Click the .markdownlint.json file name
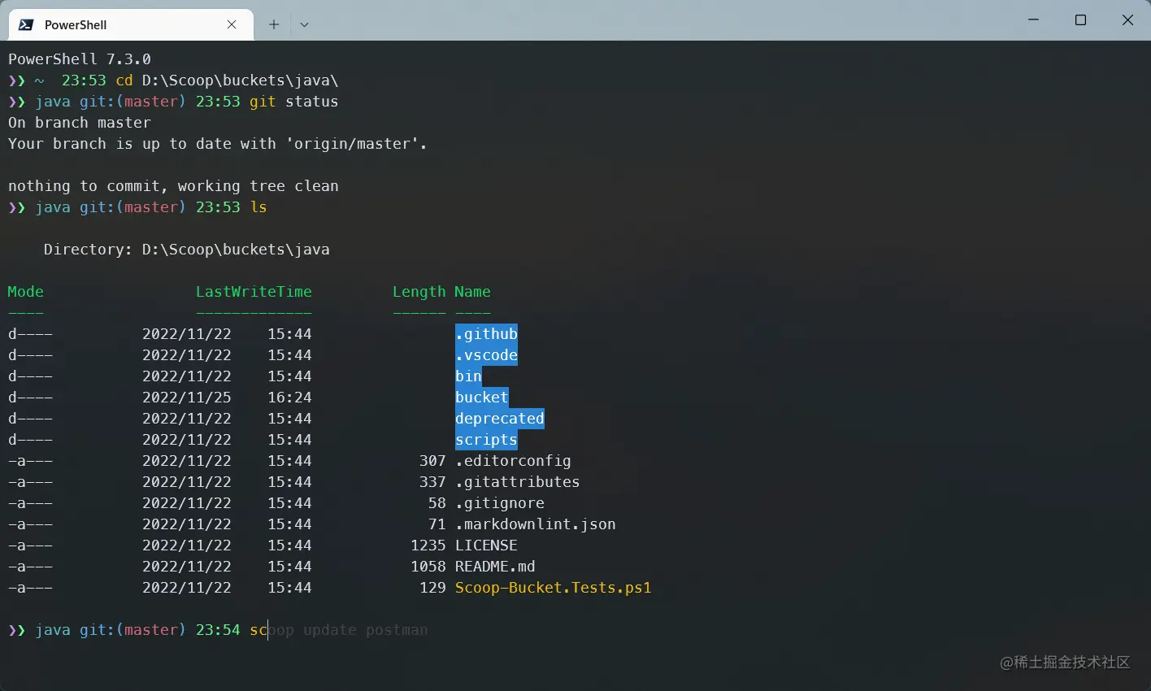 tap(535, 524)
